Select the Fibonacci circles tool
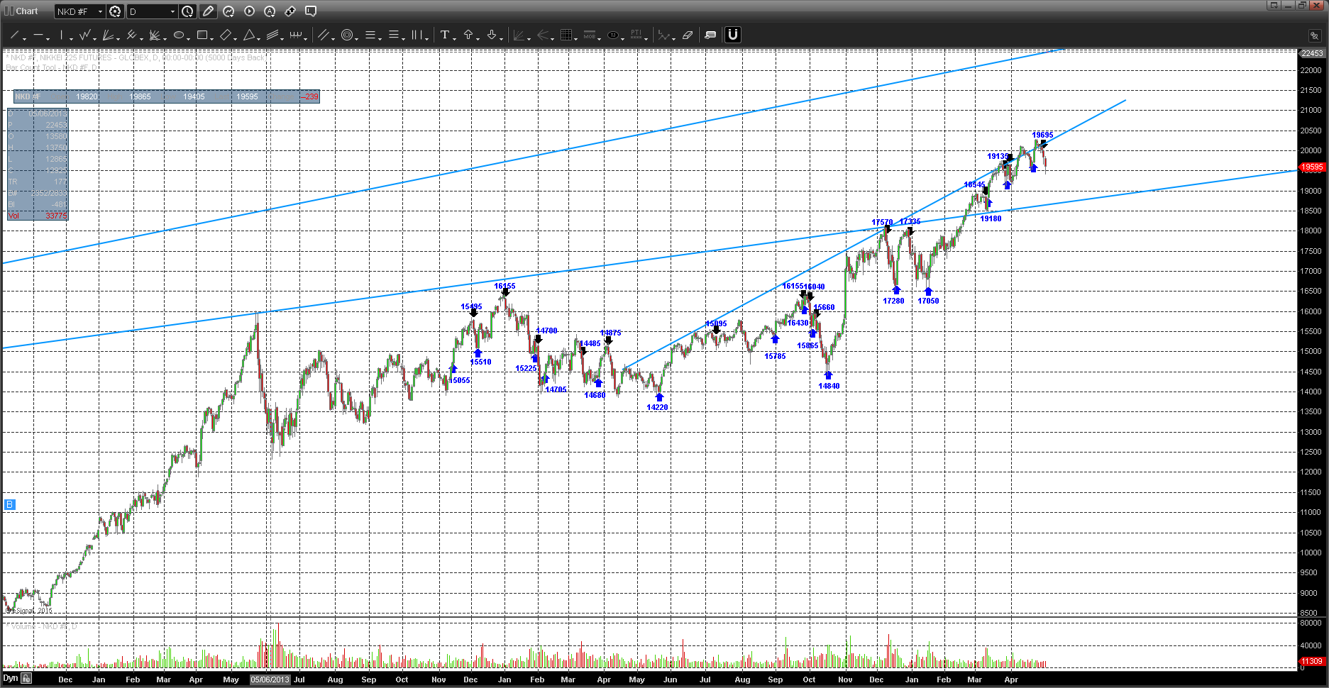Screen dimensions: 1329x688 click(x=347, y=35)
